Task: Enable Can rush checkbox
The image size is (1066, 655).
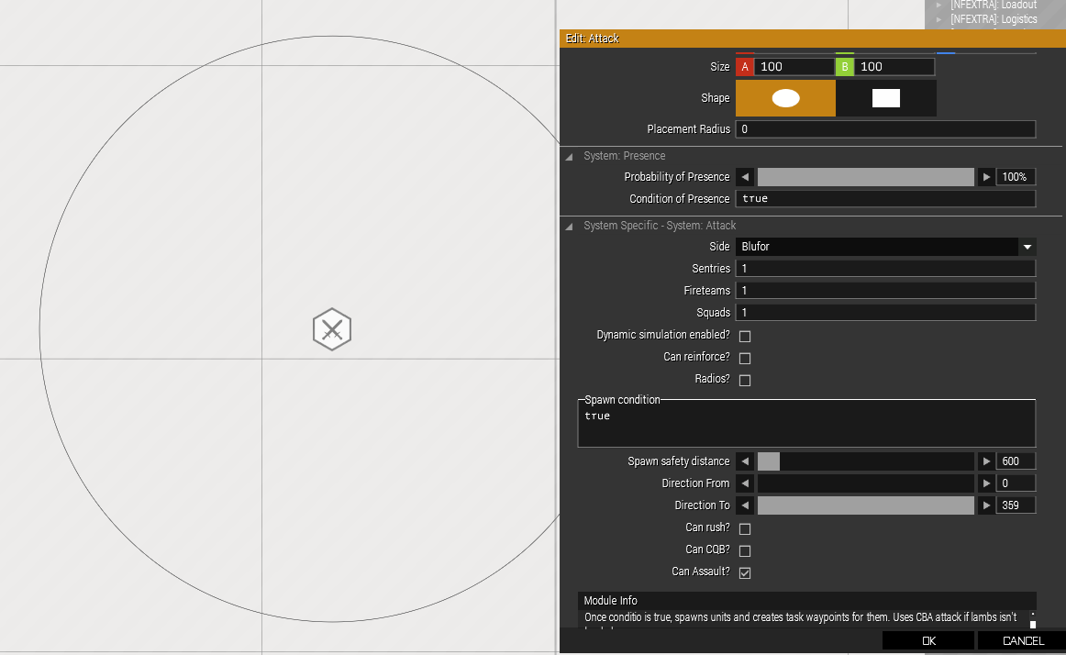Action: 745,528
